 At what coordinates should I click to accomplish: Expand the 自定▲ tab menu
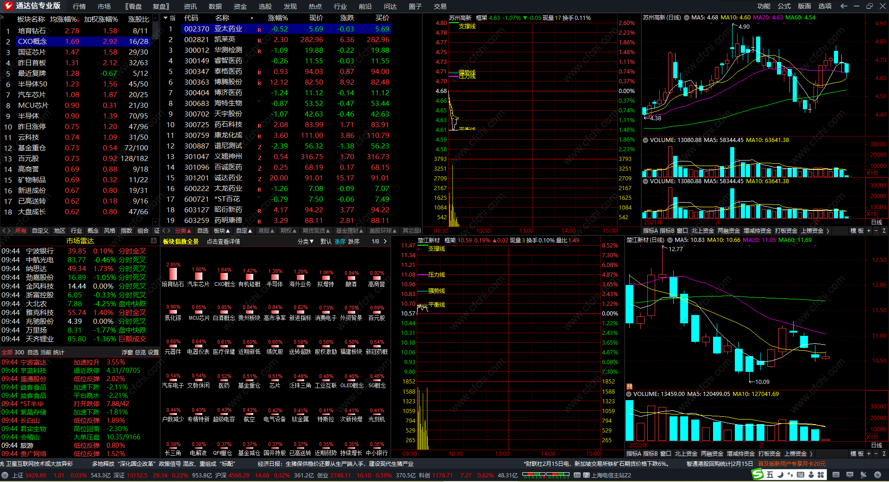click(x=244, y=230)
